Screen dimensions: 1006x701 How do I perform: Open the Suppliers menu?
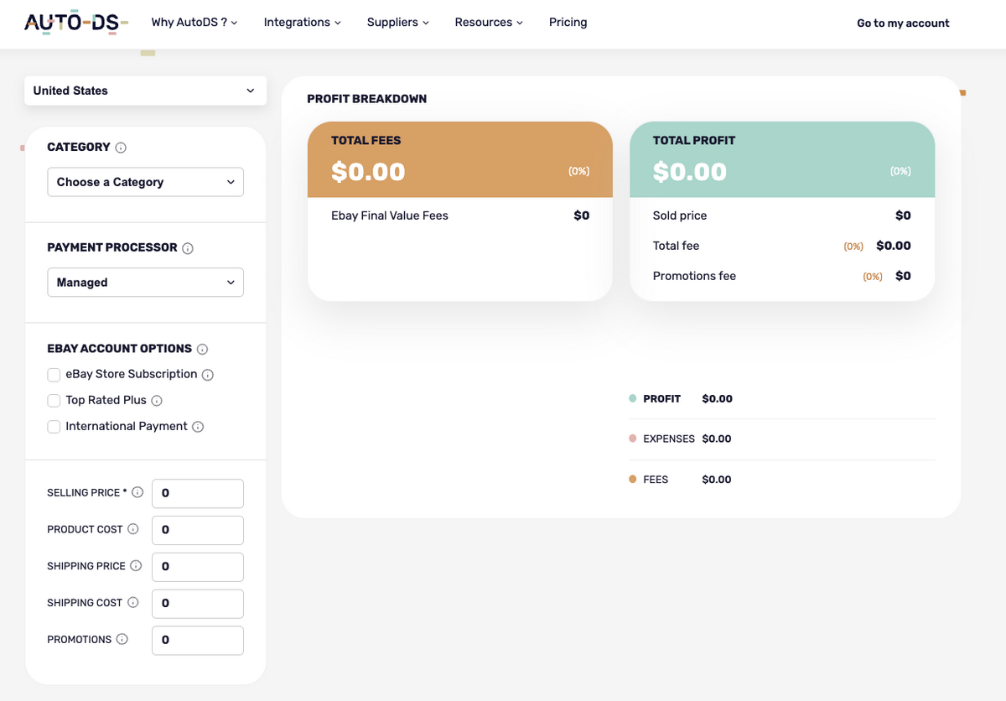tap(397, 23)
